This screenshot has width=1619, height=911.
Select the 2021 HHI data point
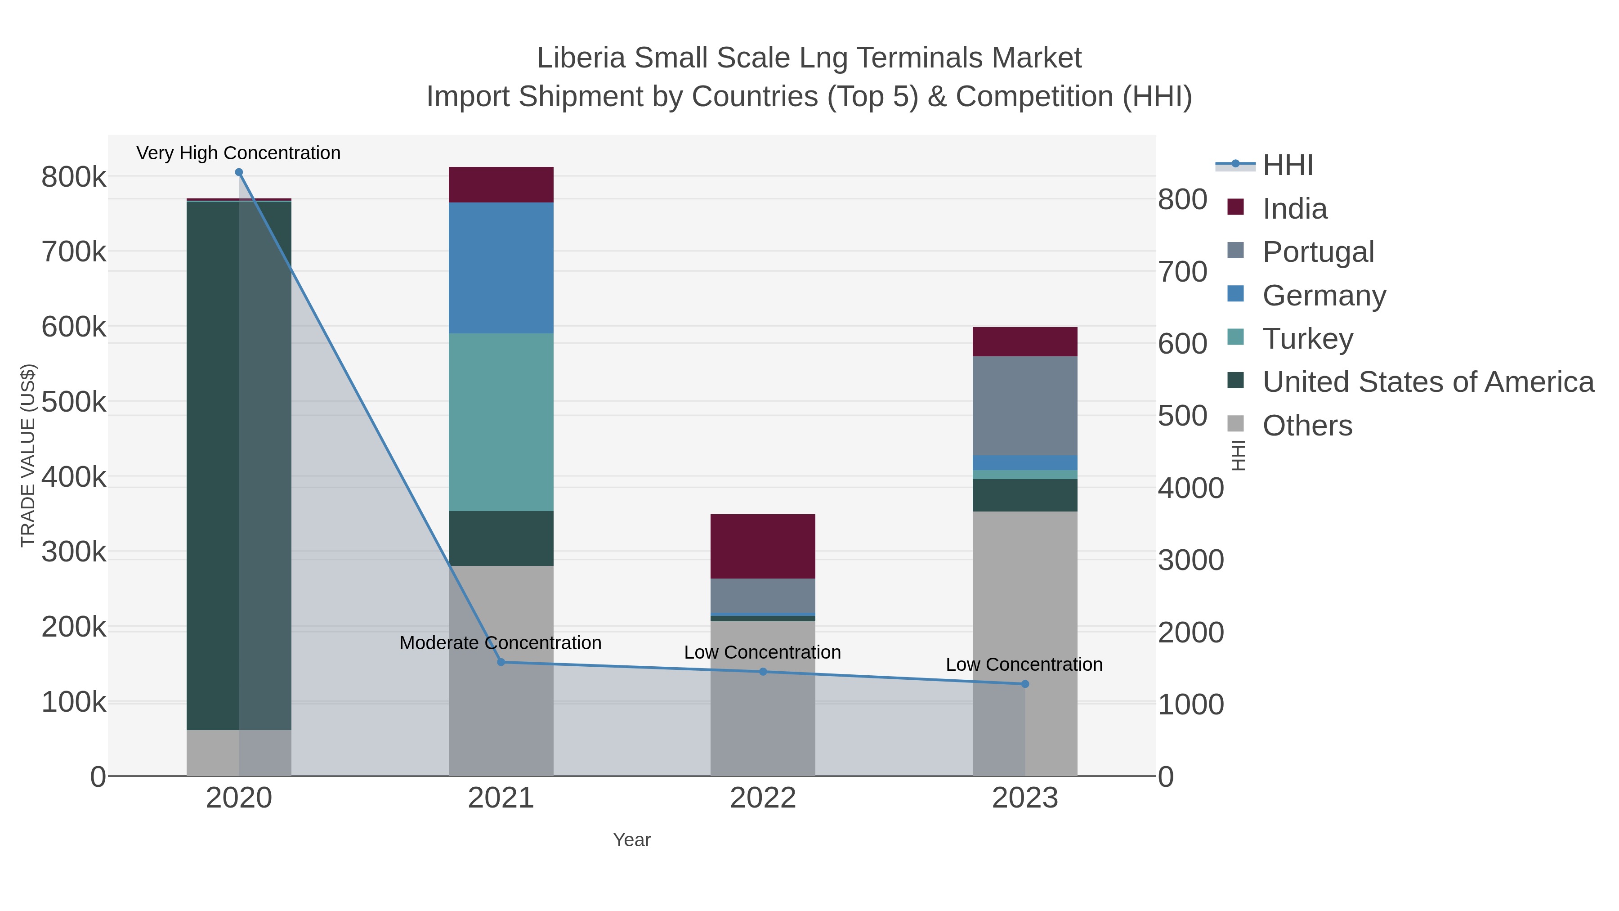[501, 662]
